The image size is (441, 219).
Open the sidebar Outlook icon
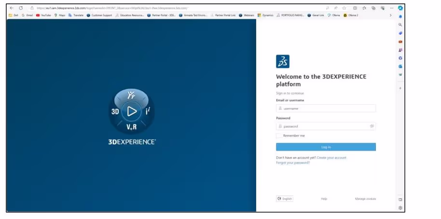click(x=400, y=67)
